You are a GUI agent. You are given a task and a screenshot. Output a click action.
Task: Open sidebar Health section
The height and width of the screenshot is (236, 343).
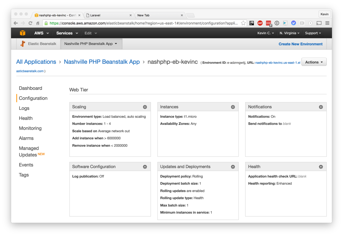click(x=26, y=118)
